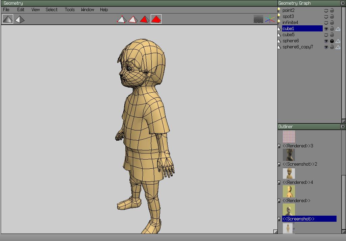Screen dimensions: 346x241
Task: Select sphere6_copy7 in the Geometry Graph
Action: pyautogui.click(x=298, y=47)
